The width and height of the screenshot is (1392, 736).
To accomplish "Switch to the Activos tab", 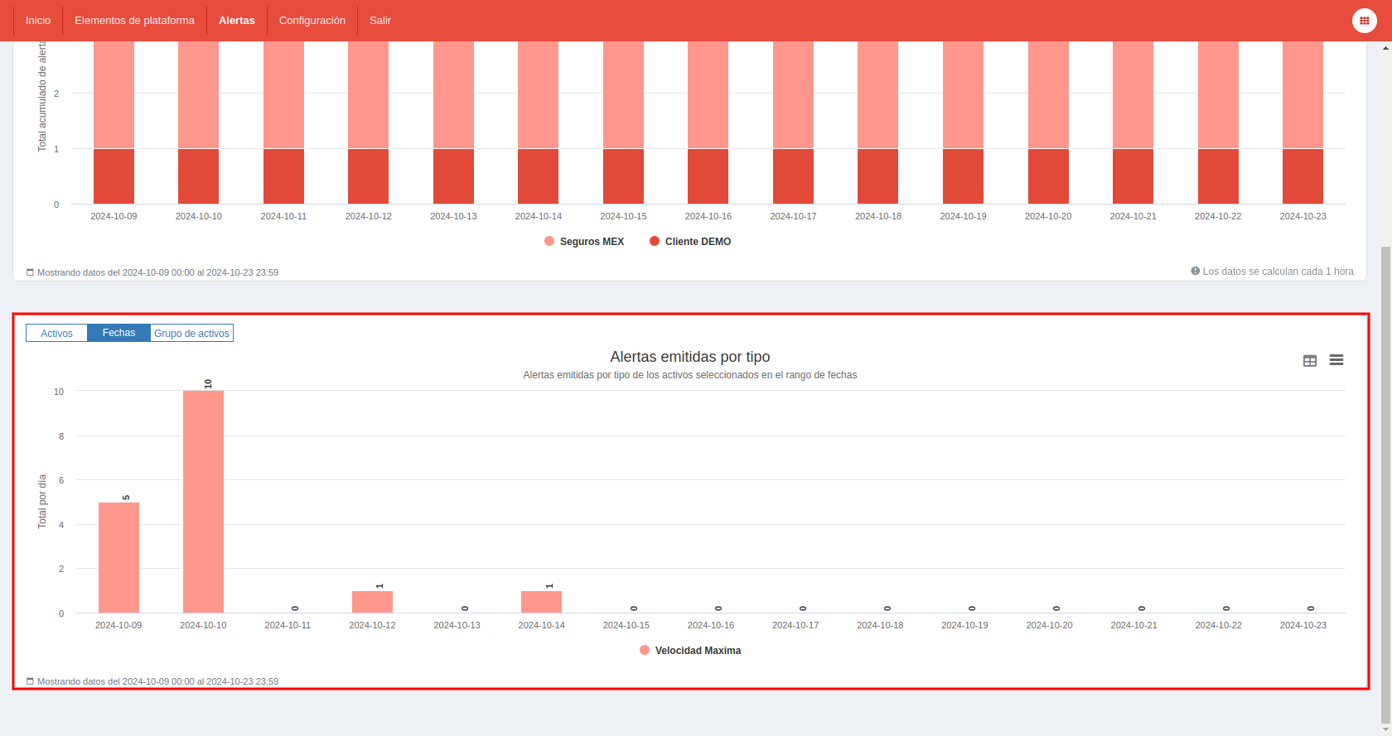I will [x=56, y=333].
